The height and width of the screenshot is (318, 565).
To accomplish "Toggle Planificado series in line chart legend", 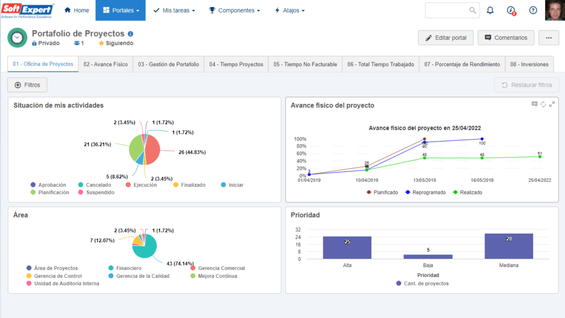I will [x=381, y=192].
